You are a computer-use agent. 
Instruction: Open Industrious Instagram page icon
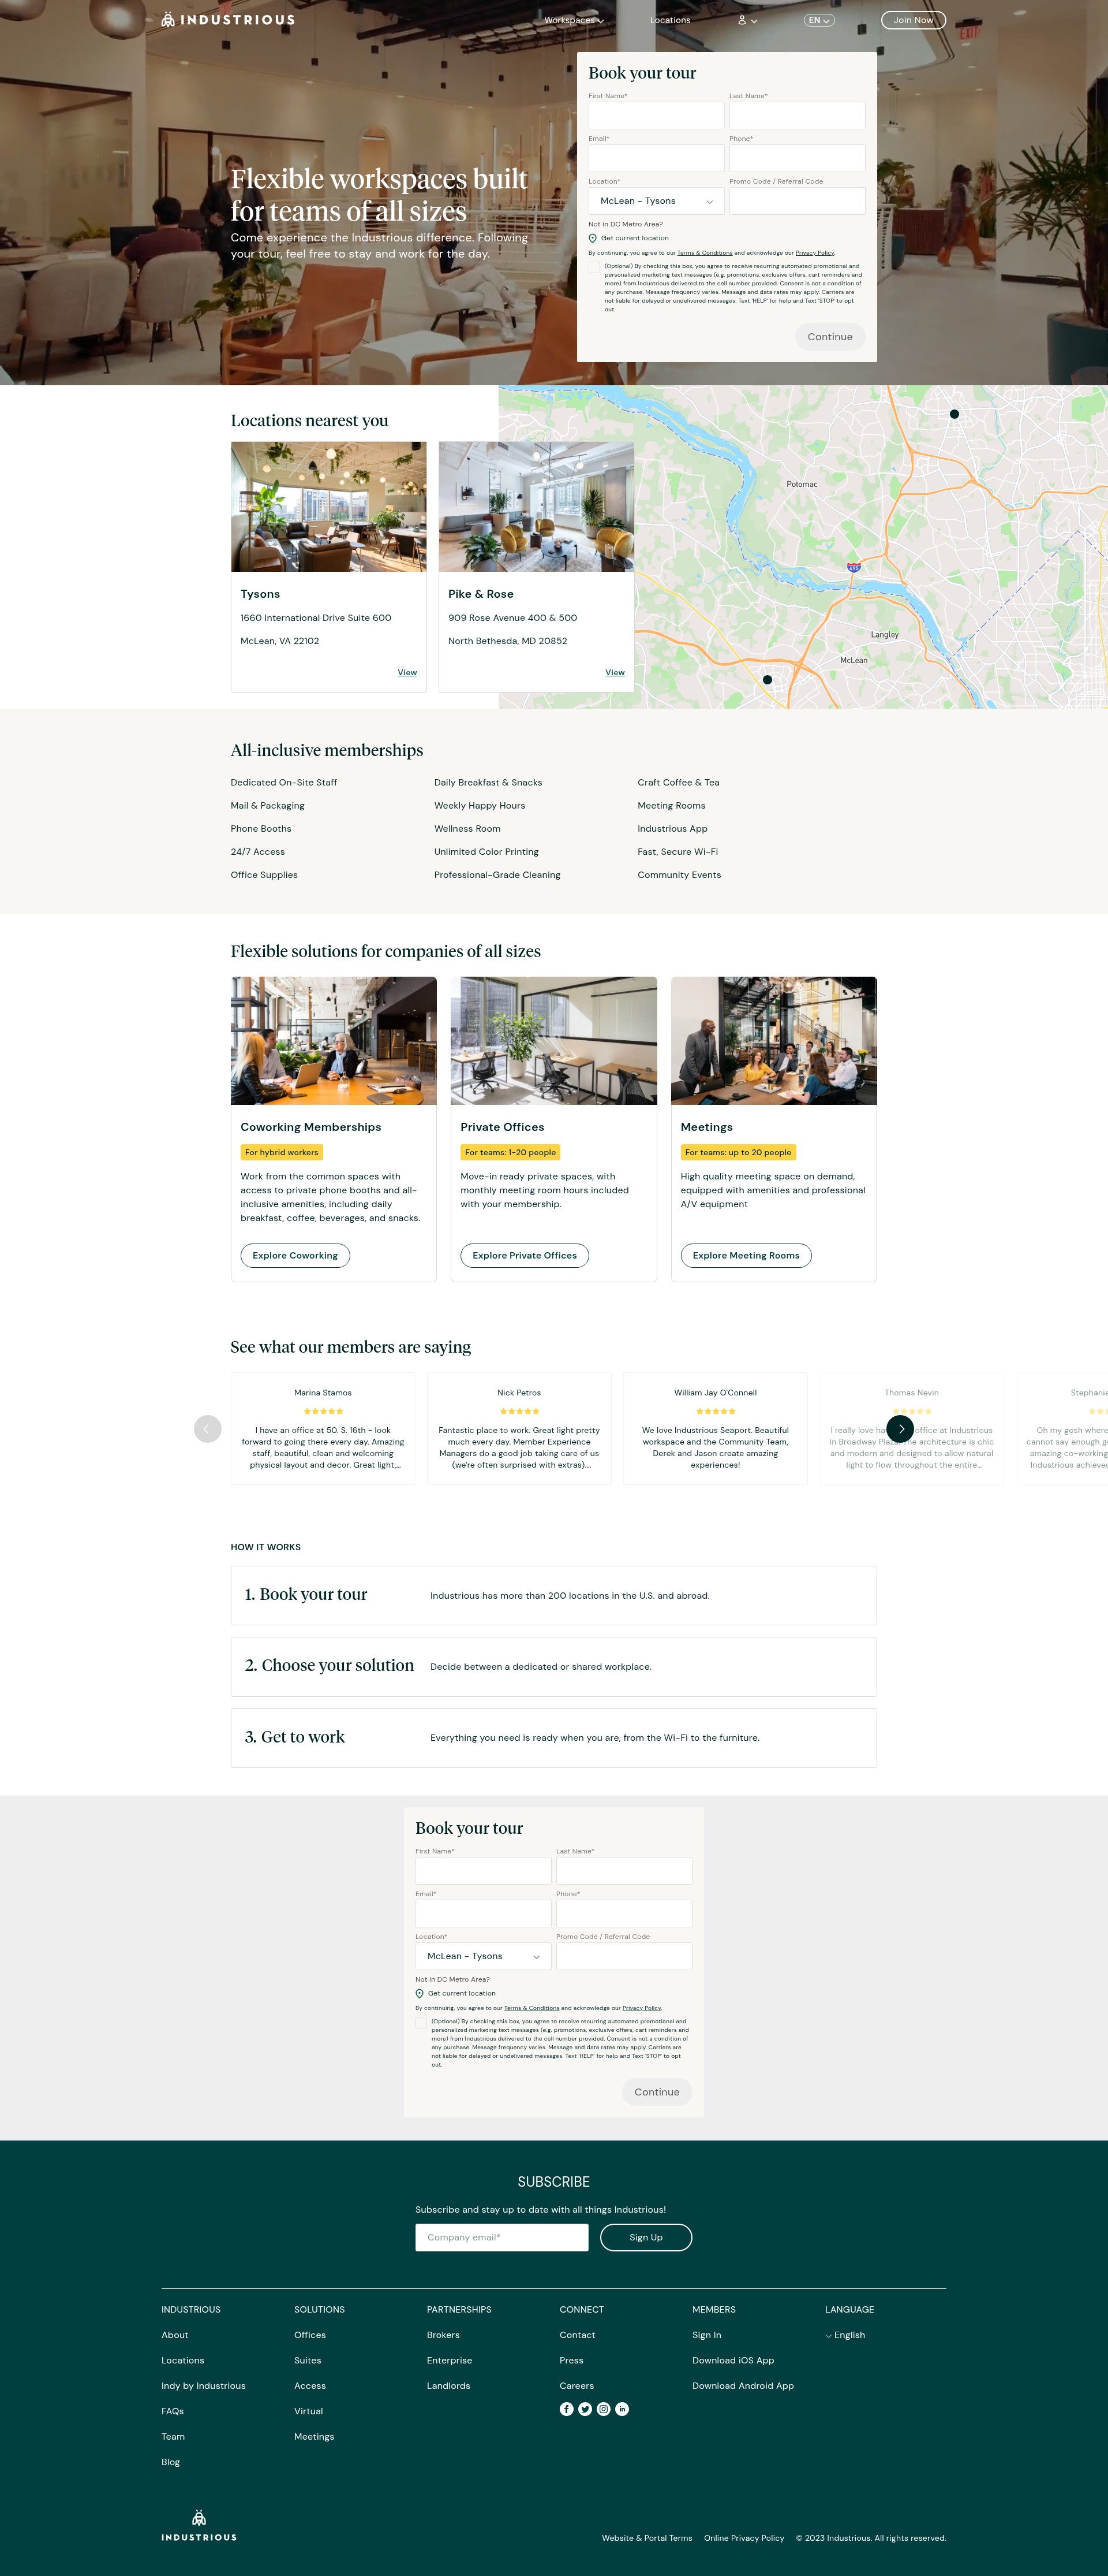click(604, 2409)
